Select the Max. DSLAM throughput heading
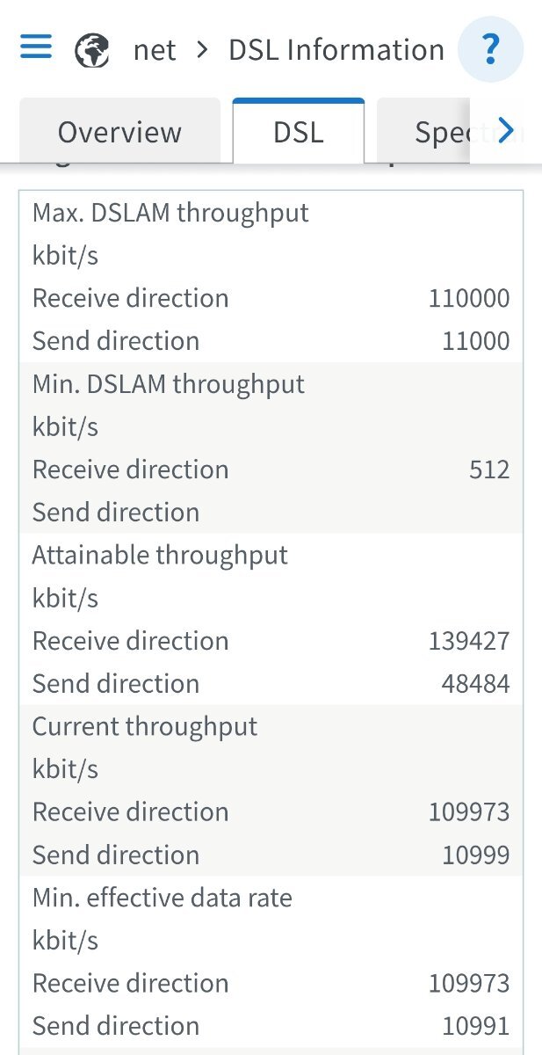 (170, 213)
